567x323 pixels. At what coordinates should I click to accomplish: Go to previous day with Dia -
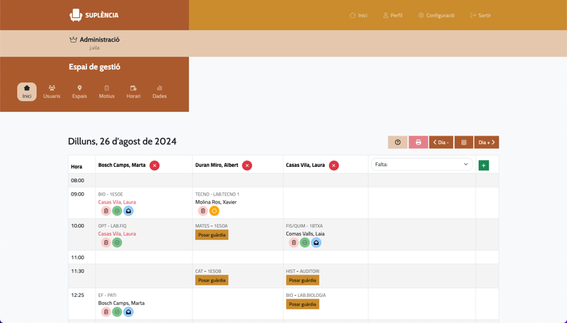pos(441,142)
